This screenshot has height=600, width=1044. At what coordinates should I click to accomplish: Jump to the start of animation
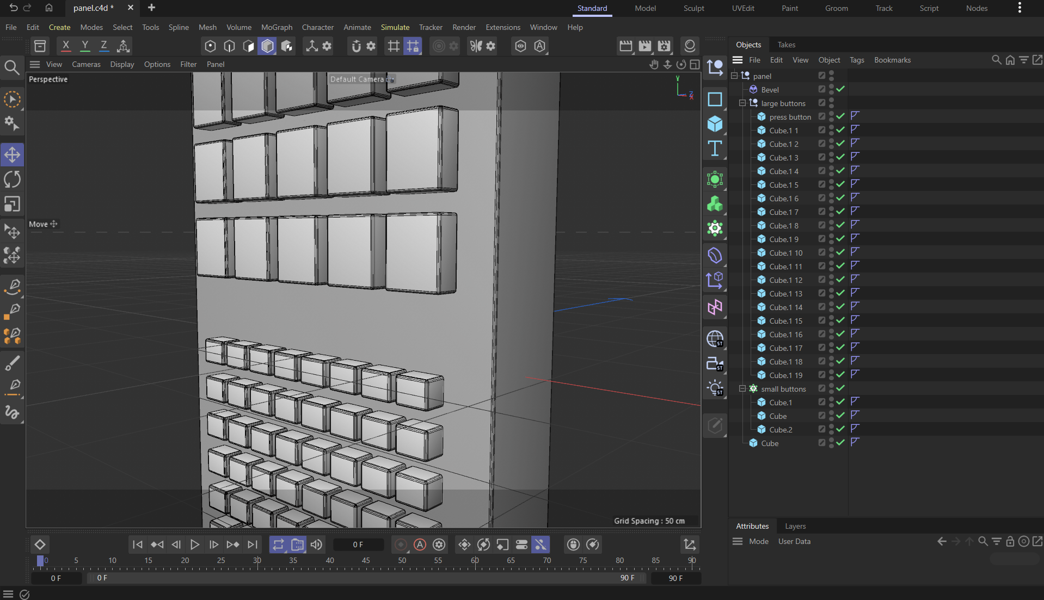point(137,545)
